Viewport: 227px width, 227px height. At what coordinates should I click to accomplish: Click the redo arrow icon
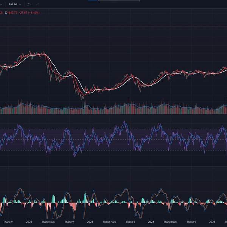tap(38, 4)
